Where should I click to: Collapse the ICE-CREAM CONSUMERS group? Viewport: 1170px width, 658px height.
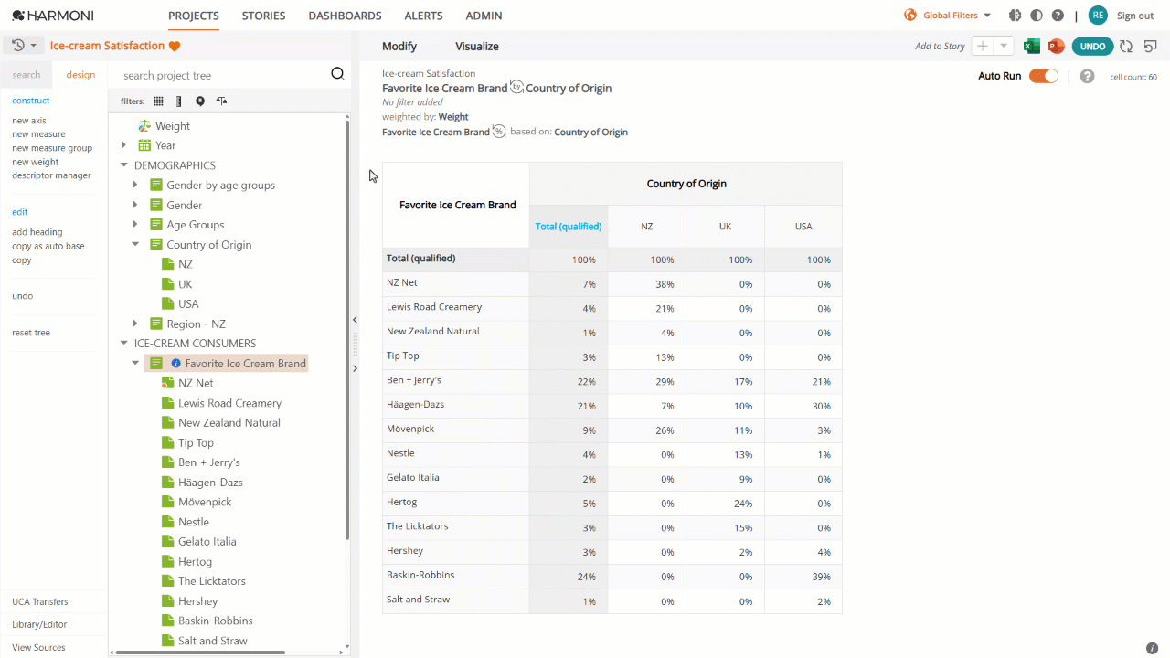point(124,344)
